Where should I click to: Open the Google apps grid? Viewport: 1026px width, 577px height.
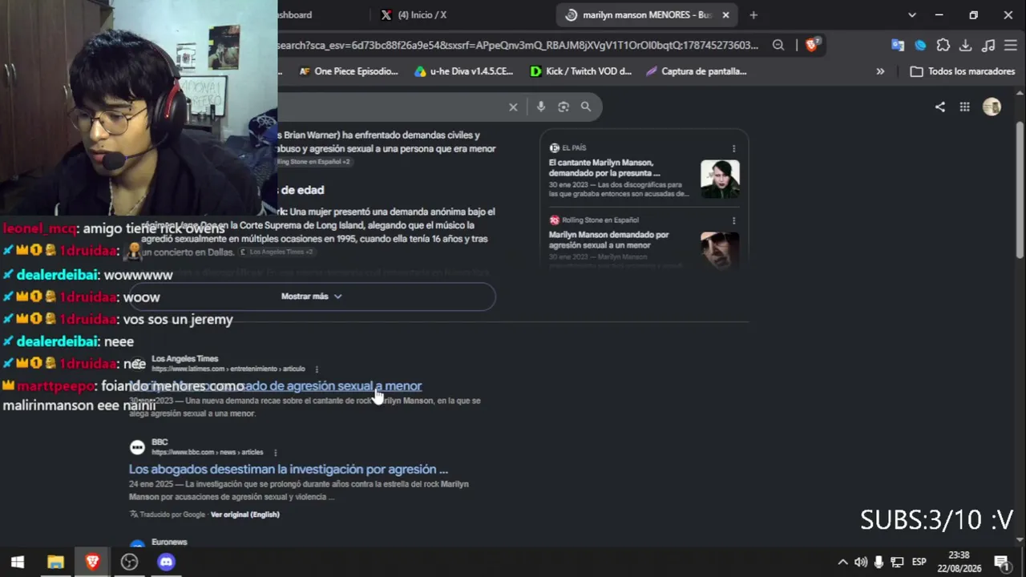coord(964,107)
